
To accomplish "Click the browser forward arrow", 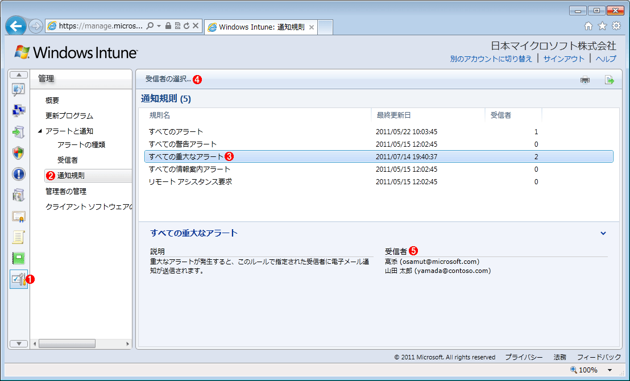I will (36, 27).
